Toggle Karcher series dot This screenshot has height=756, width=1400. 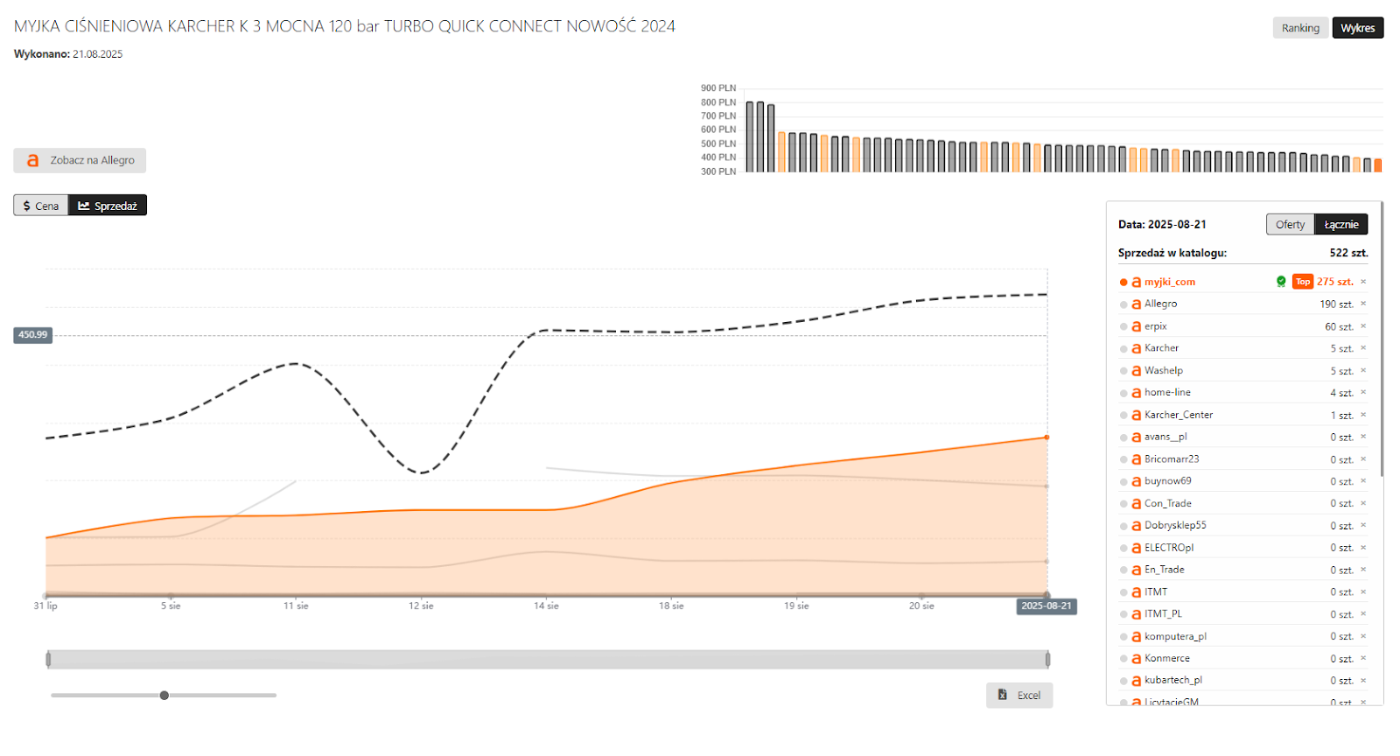click(1123, 349)
